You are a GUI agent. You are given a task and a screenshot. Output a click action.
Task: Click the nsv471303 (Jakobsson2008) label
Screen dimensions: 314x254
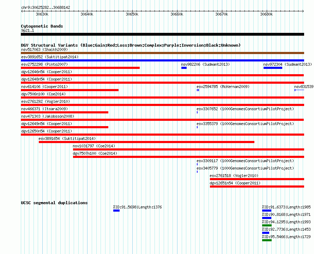pos(48,116)
